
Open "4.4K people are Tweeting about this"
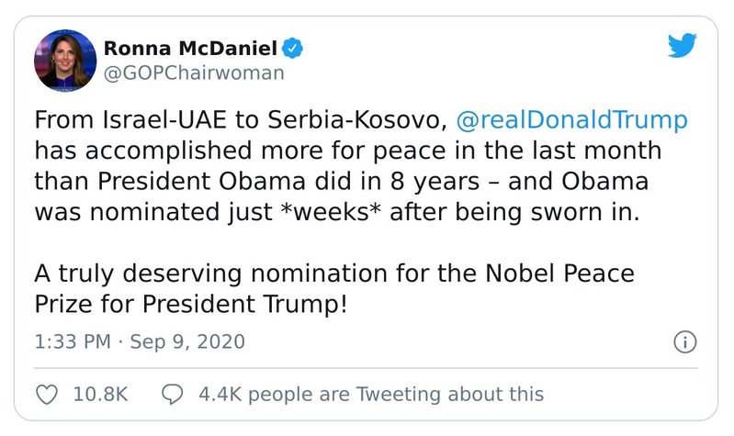pos(371,394)
